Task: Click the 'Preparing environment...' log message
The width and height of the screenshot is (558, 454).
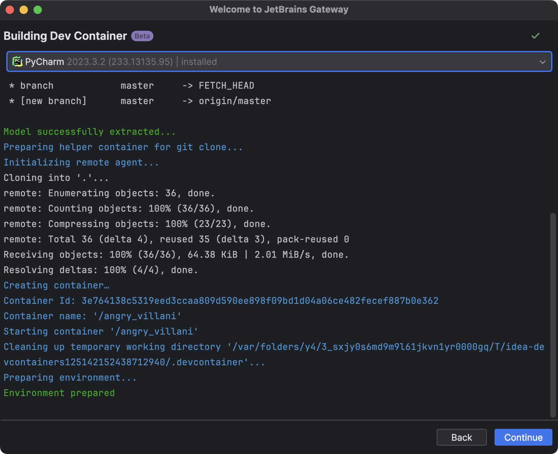Action: pyautogui.click(x=70, y=377)
